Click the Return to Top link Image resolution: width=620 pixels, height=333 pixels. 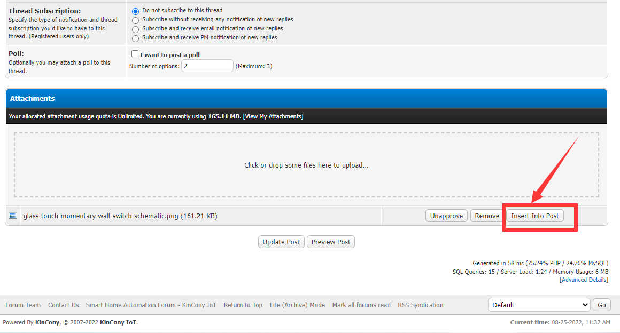click(x=243, y=305)
